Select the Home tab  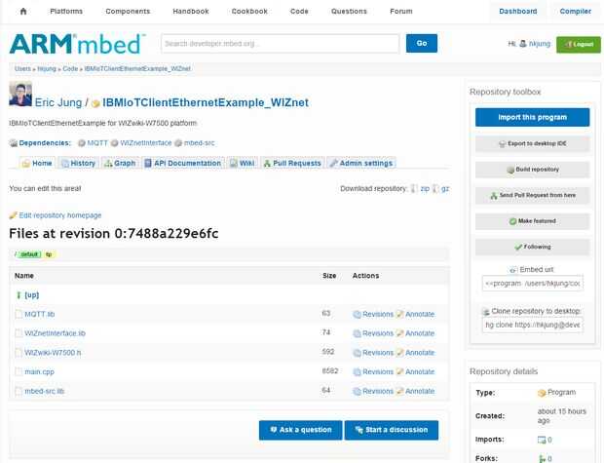point(37,163)
